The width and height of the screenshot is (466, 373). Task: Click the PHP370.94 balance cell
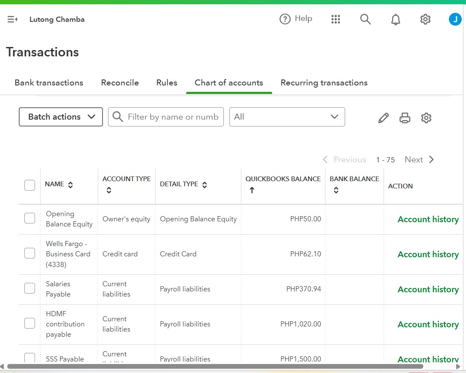304,289
